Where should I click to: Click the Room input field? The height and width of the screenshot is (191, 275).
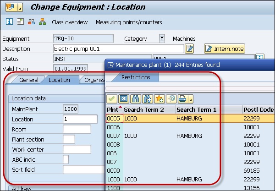[77, 129]
